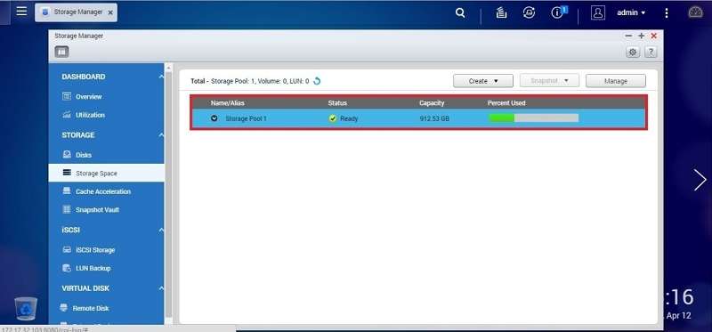This screenshot has width=712, height=332.
Task: Collapse the VIRTUAL DISK section
Action: (161, 288)
